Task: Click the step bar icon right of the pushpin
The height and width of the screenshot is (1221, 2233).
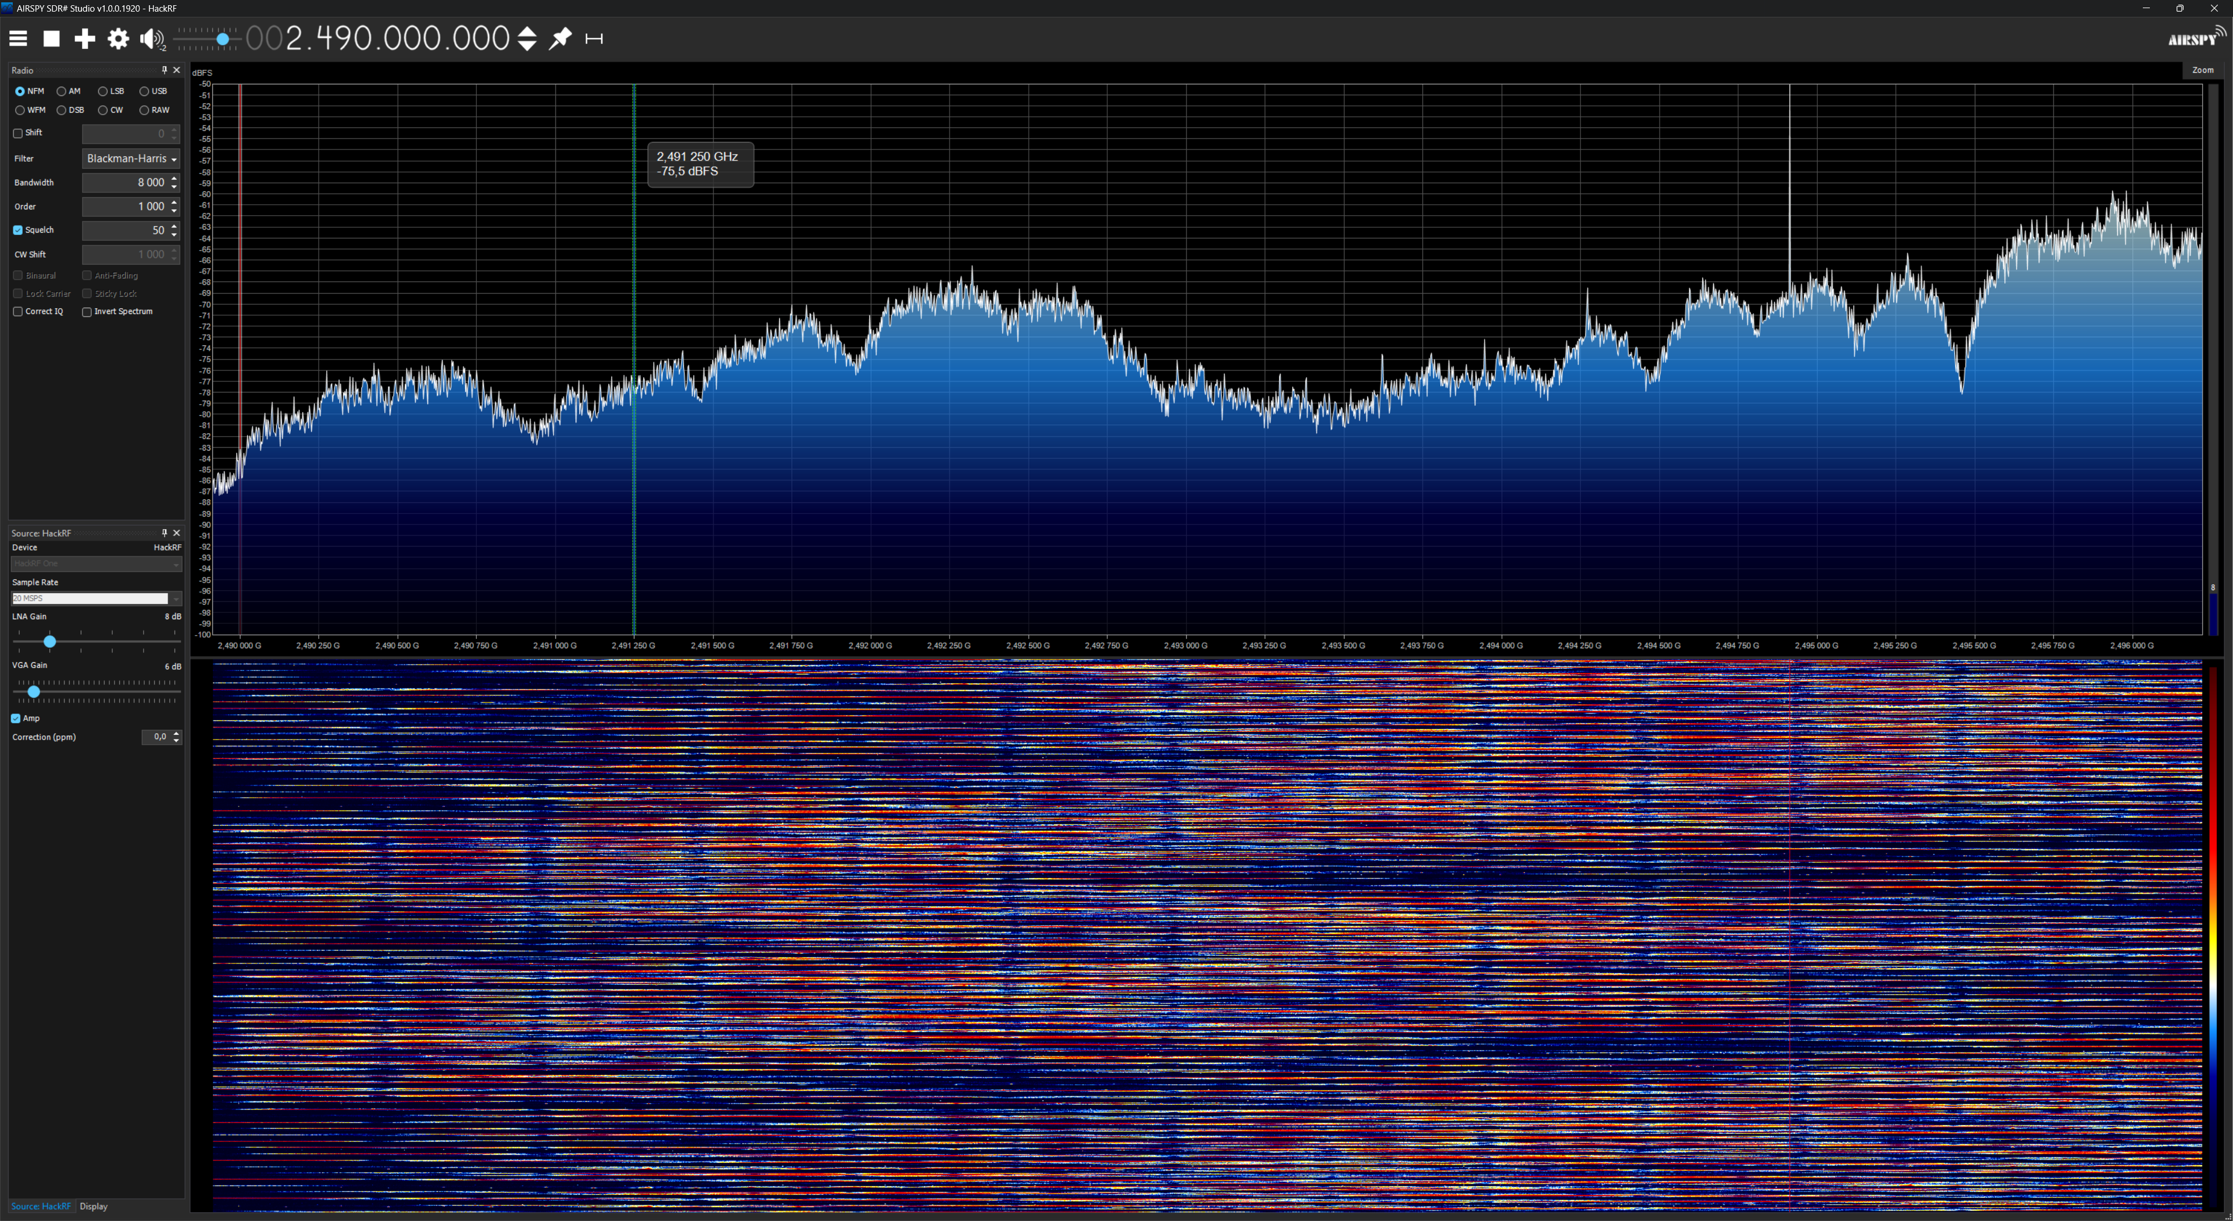Action: click(594, 38)
